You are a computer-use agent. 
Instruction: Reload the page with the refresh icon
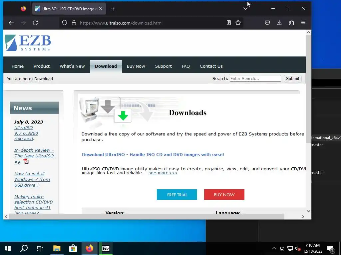click(x=35, y=23)
